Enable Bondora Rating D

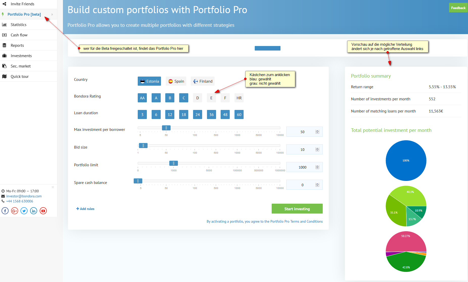[198, 98]
